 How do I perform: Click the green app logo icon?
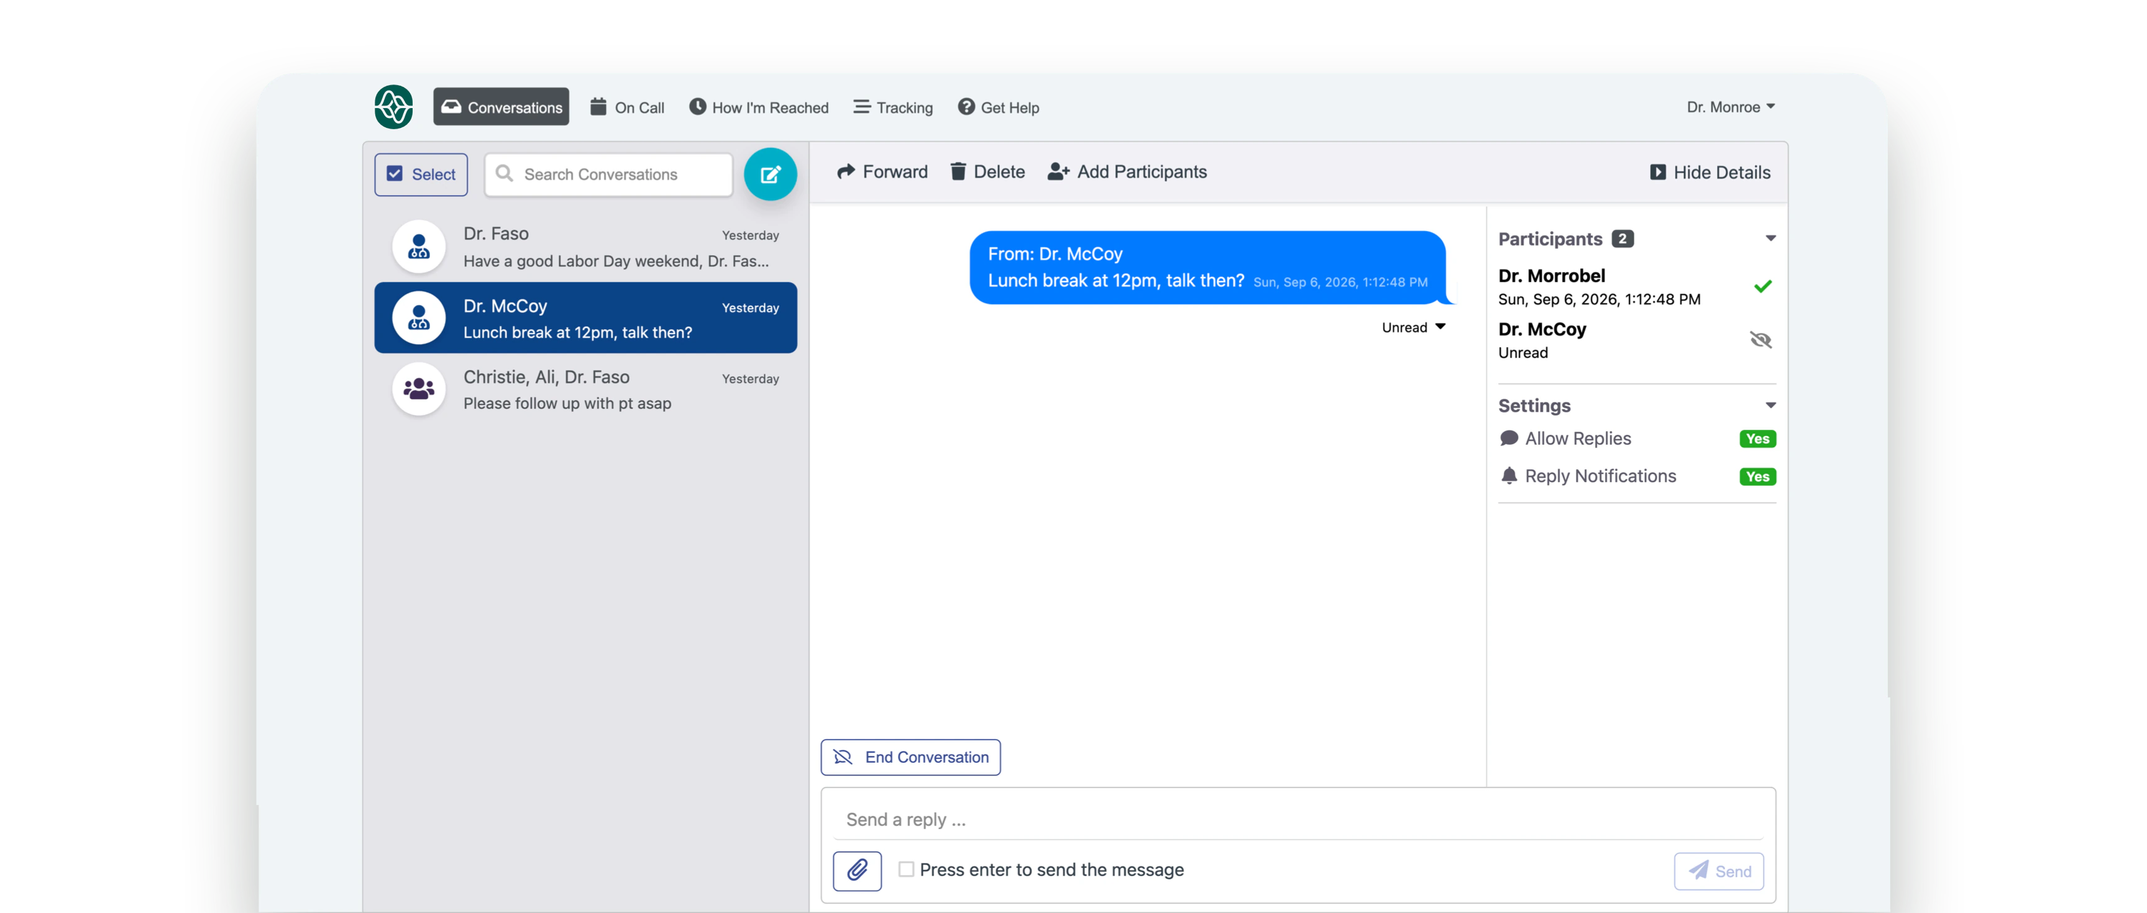click(393, 107)
